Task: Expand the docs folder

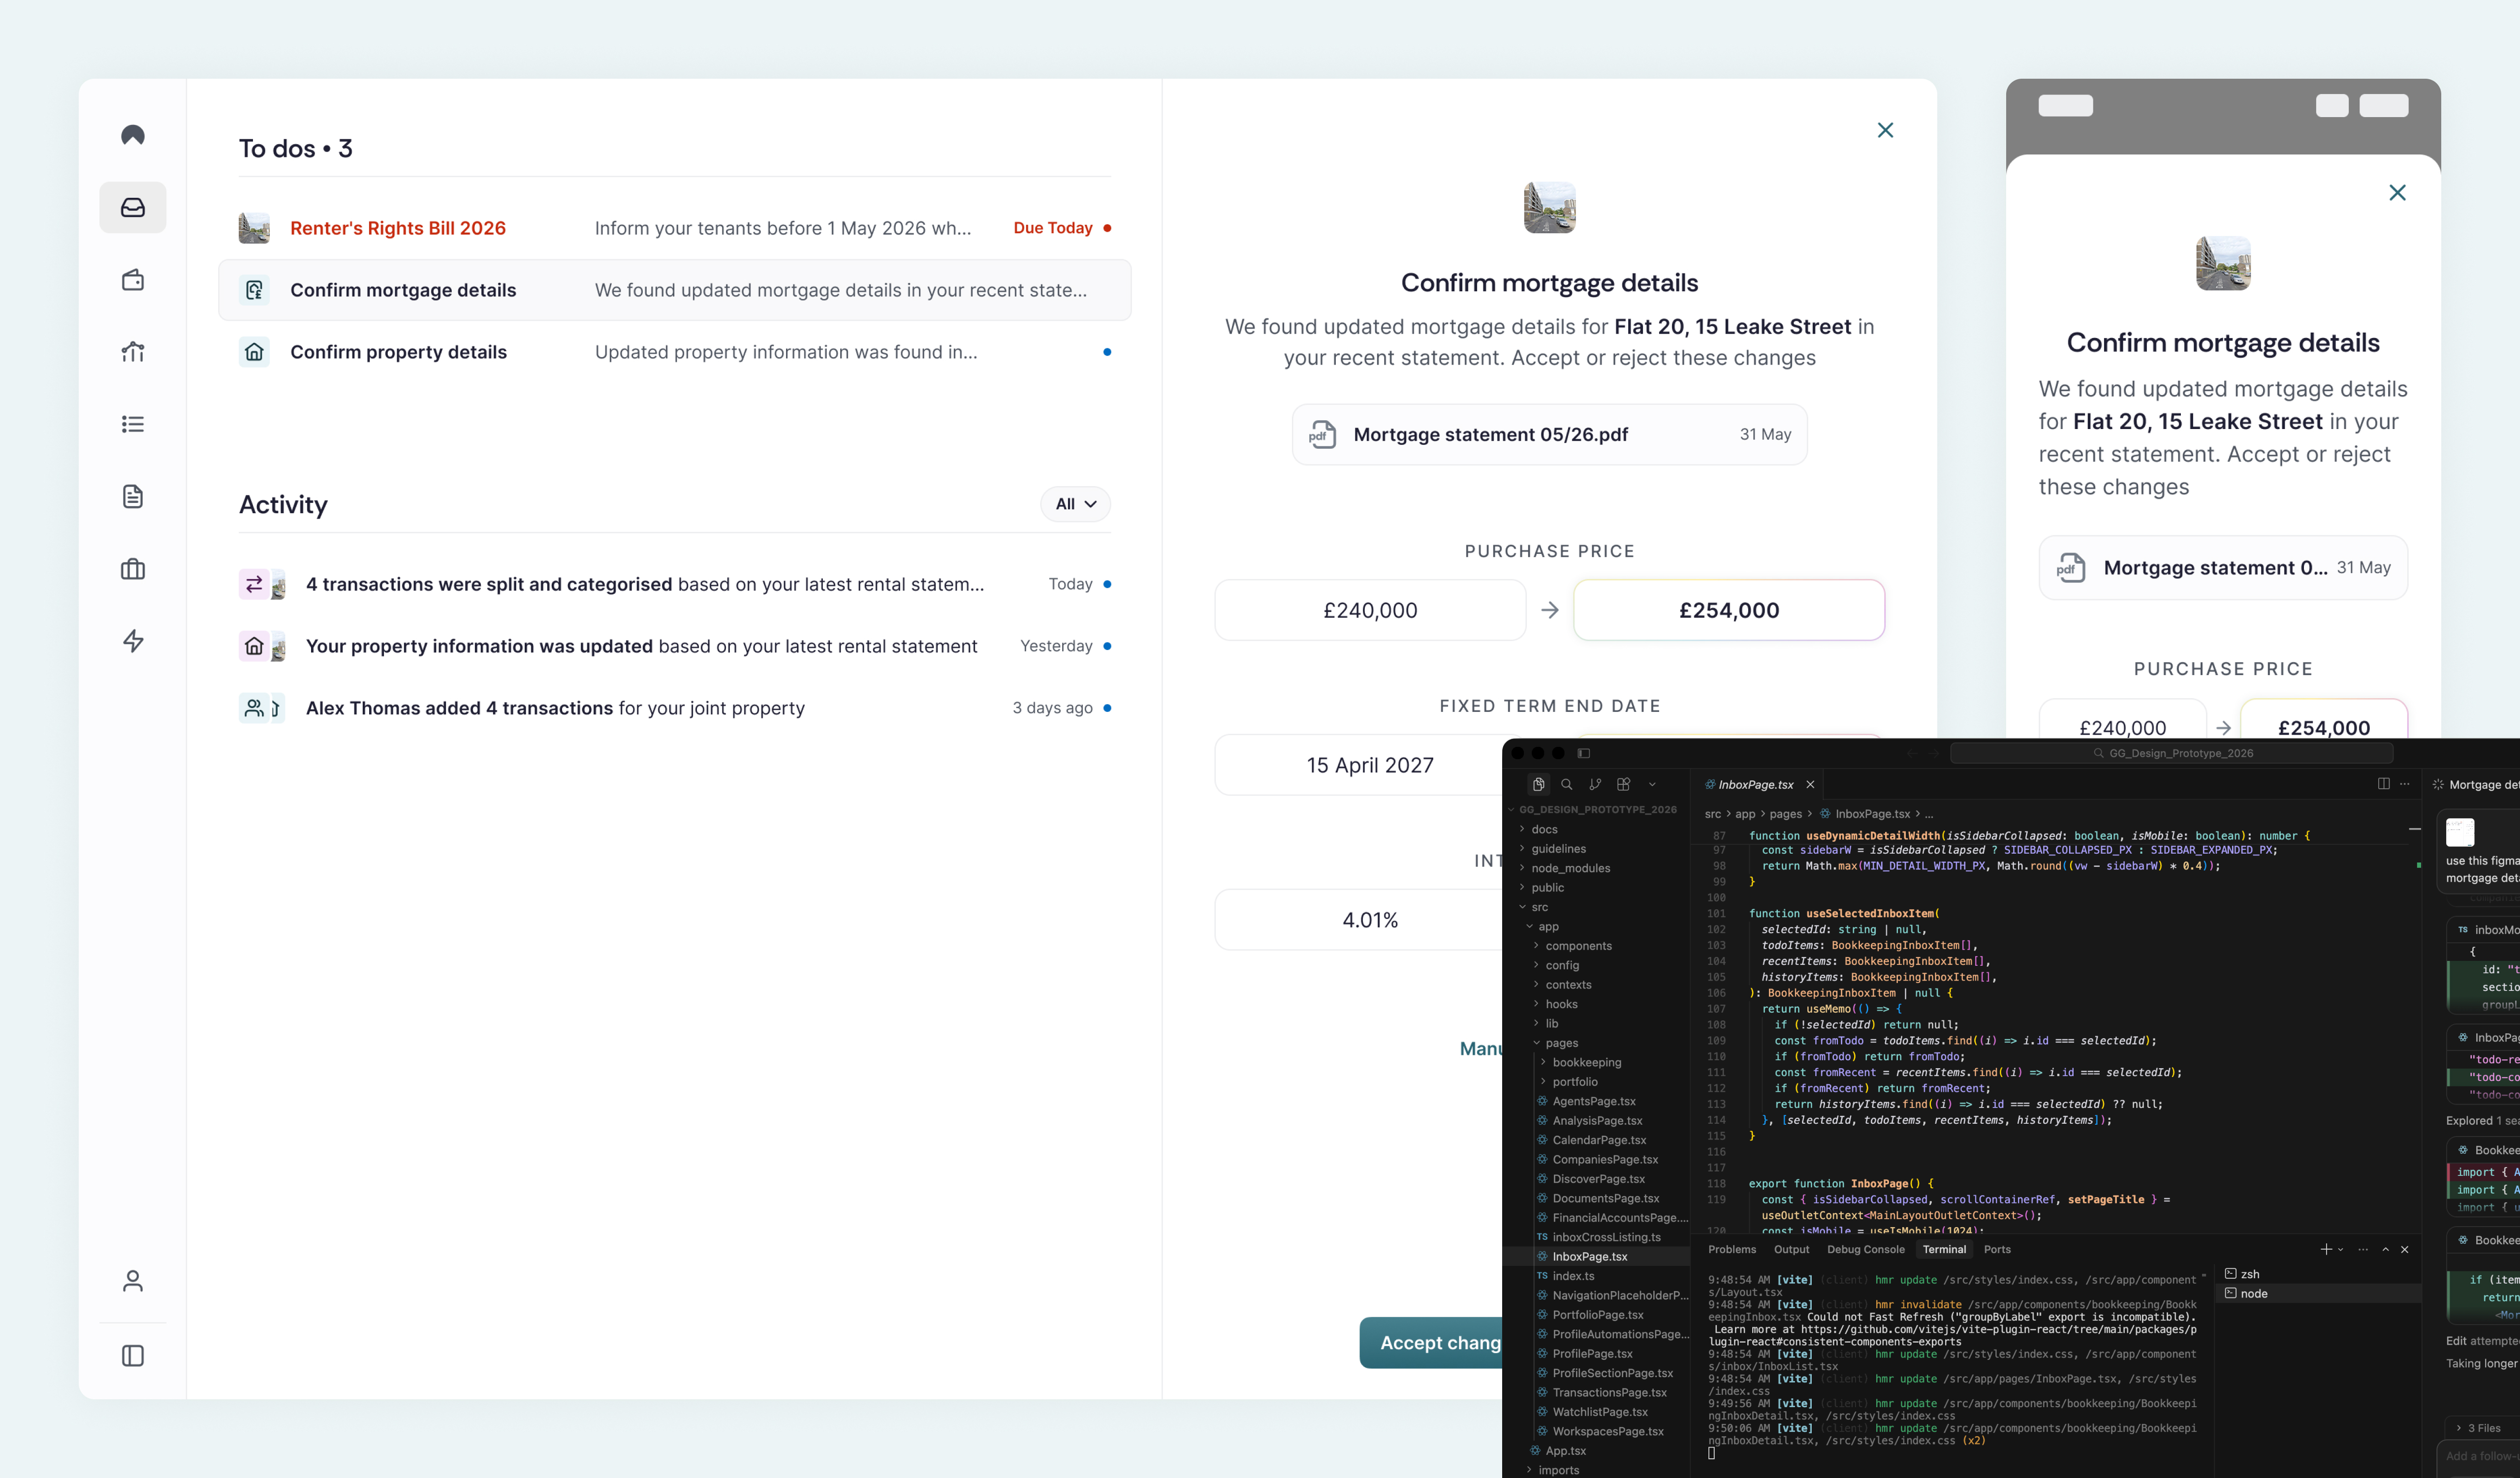Action: [x=1595, y=830]
